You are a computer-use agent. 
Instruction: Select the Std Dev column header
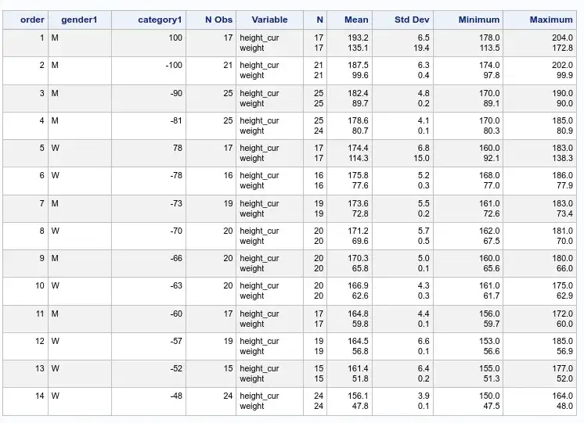(x=414, y=20)
